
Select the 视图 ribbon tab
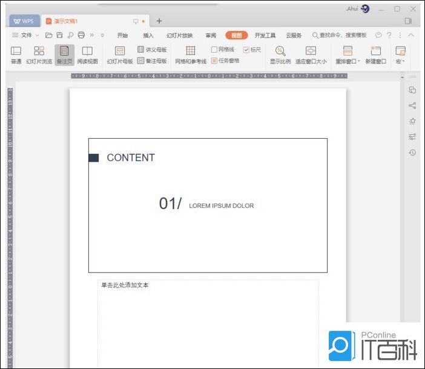point(237,35)
